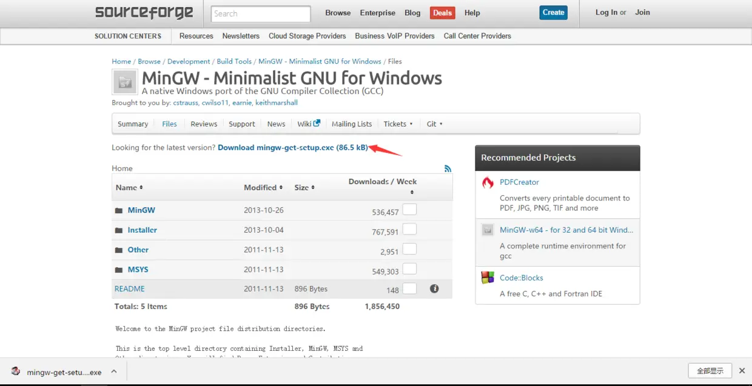Click the Wiki external link icon

click(x=317, y=123)
